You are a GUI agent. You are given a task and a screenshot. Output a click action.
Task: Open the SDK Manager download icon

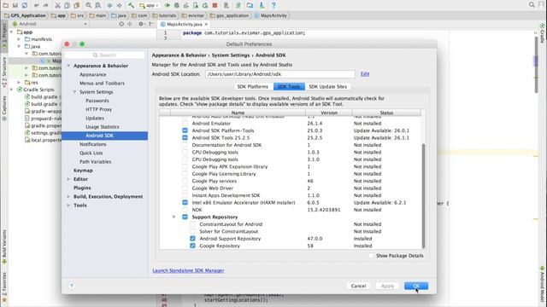click(262, 5)
